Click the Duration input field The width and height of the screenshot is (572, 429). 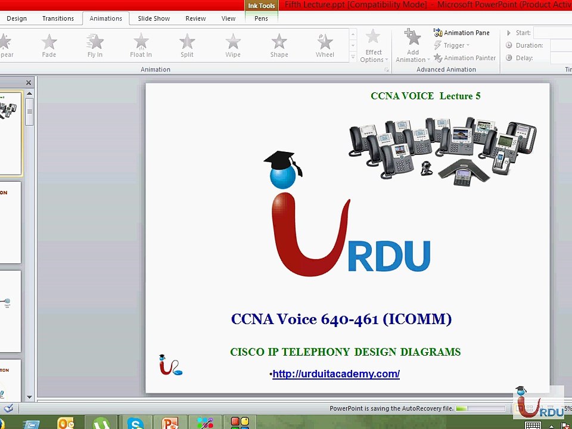click(561, 46)
